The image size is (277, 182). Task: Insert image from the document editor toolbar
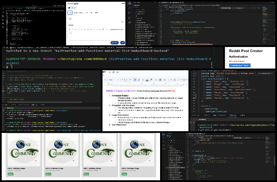click(x=160, y=80)
